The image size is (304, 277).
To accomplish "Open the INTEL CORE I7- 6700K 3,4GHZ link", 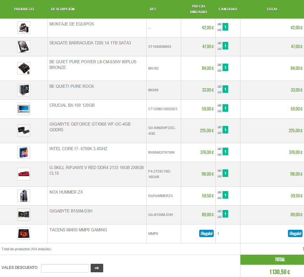I will [x=78, y=149].
